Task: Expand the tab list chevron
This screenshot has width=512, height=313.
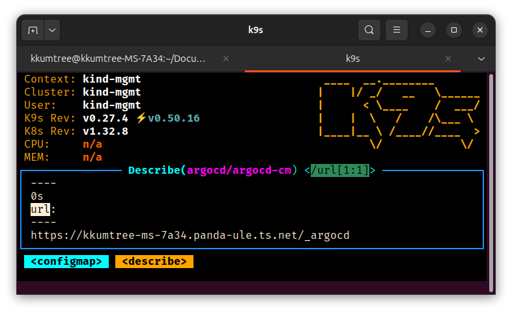Action: click(481, 59)
